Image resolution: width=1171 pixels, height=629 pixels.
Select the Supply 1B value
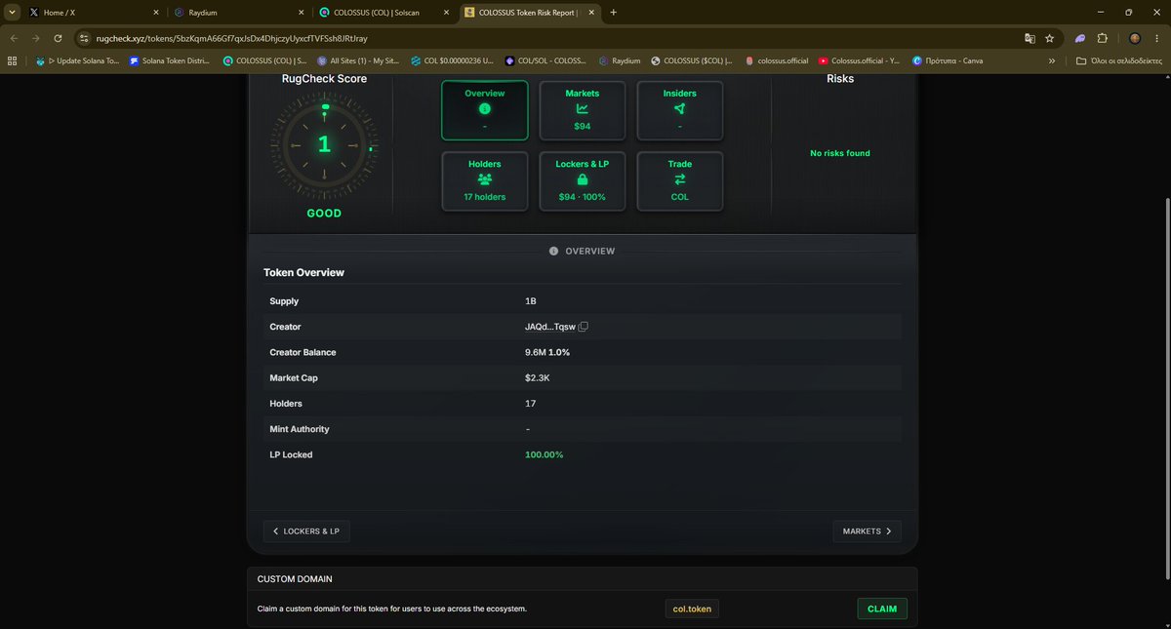(x=531, y=301)
